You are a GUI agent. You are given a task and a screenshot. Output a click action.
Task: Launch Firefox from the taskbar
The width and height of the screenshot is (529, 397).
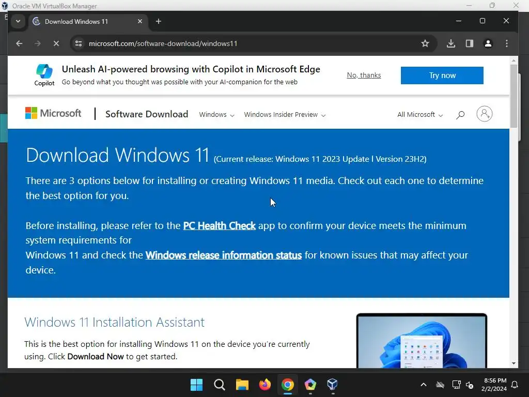[265, 385]
